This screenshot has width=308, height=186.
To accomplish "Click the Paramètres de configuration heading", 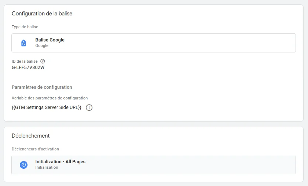I will (42, 87).
